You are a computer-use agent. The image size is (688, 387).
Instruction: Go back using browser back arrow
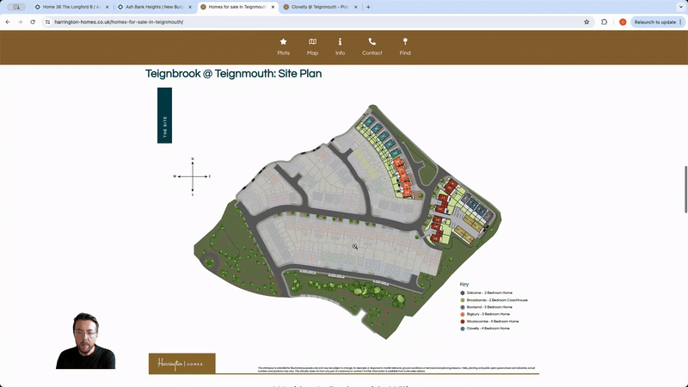pyautogui.click(x=8, y=21)
